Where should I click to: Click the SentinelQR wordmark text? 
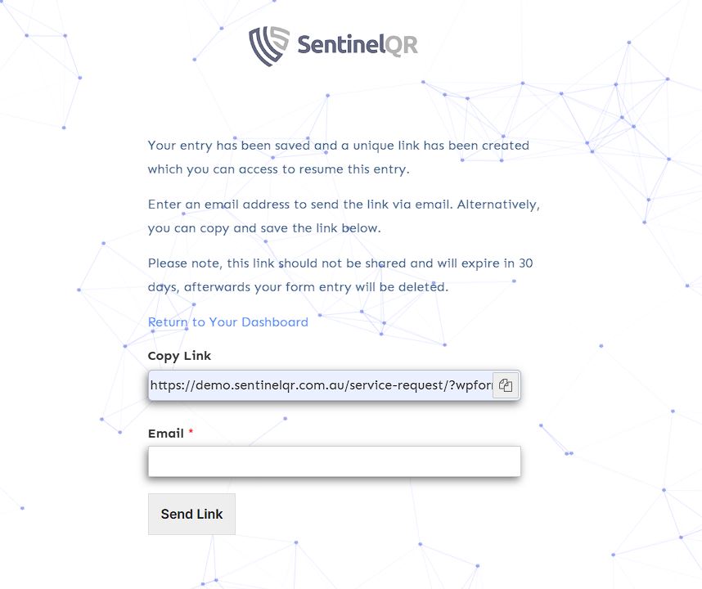357,44
